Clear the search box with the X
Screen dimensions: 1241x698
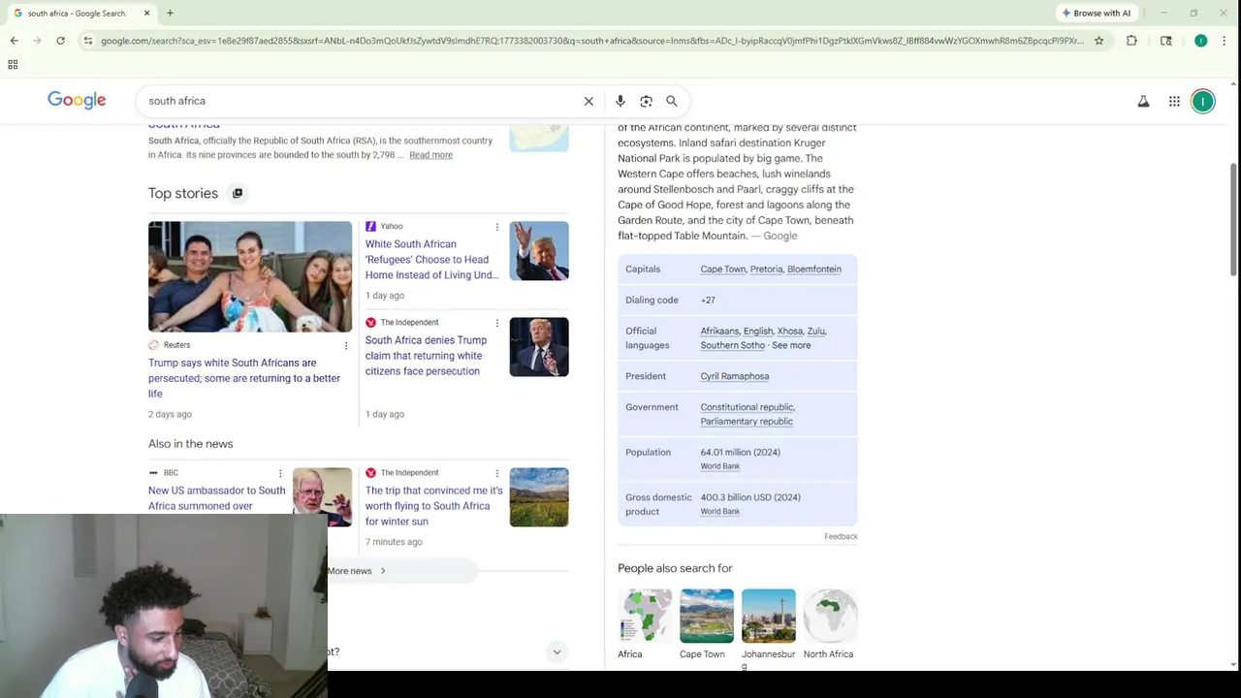[x=589, y=101]
